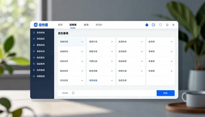
Task: Open second-row dropdown in the fourth column
Action: (x=160, y=52)
